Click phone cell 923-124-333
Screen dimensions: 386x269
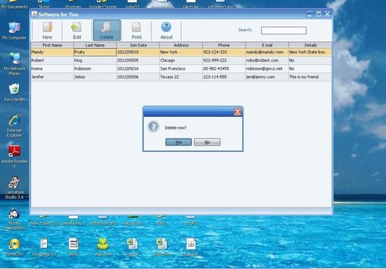click(x=224, y=52)
